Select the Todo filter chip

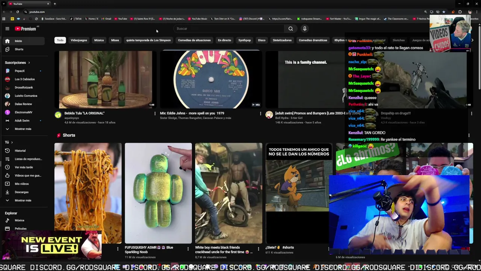pyautogui.click(x=60, y=40)
